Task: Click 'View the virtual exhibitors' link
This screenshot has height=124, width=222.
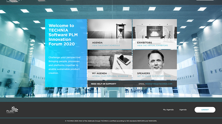Action: coord(152,46)
